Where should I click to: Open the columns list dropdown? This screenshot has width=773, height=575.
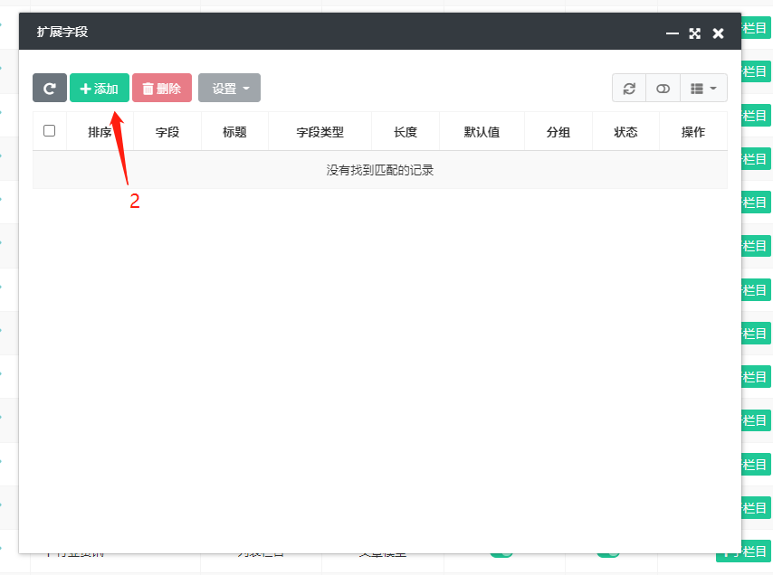coord(703,89)
